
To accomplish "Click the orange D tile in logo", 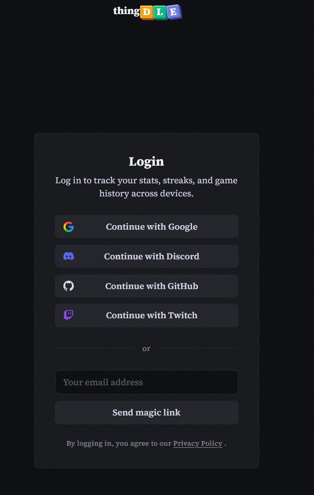I will coord(147,12).
